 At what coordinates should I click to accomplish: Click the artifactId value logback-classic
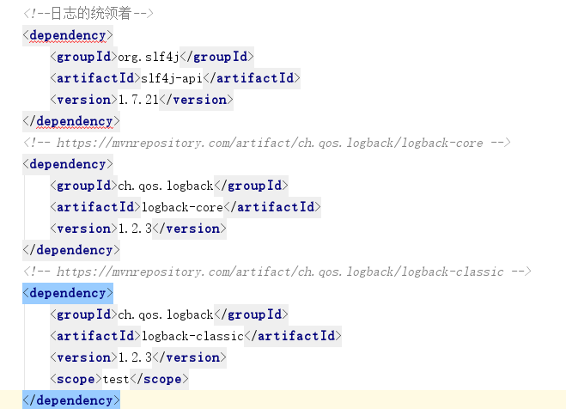tap(192, 336)
